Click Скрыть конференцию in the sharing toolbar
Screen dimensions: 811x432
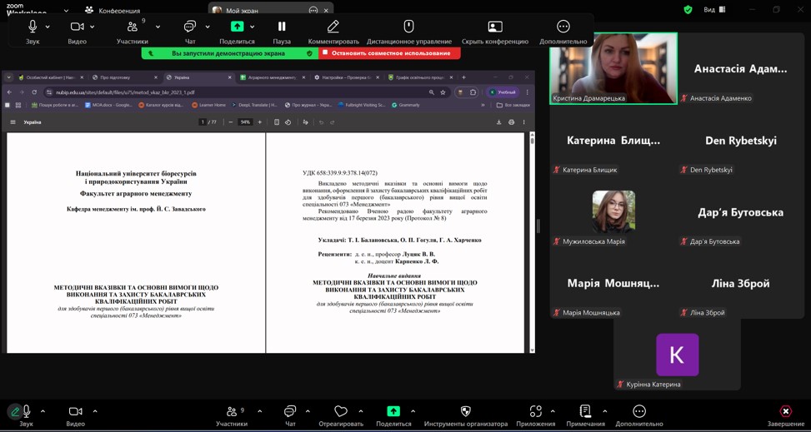(x=494, y=27)
